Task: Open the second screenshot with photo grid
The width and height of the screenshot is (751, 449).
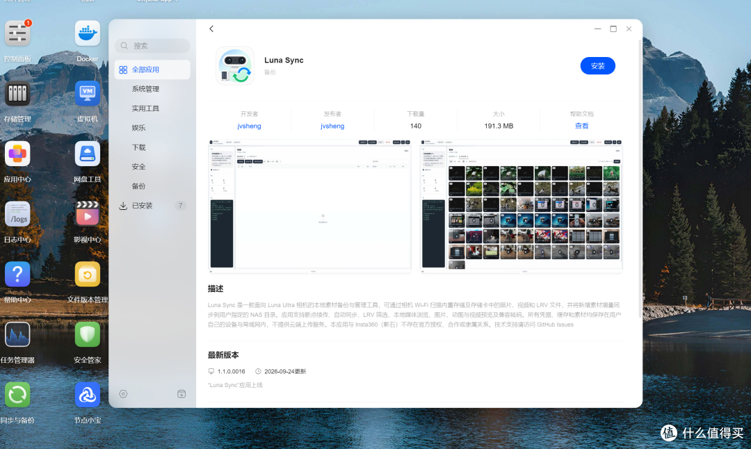Action: pyautogui.click(x=521, y=206)
